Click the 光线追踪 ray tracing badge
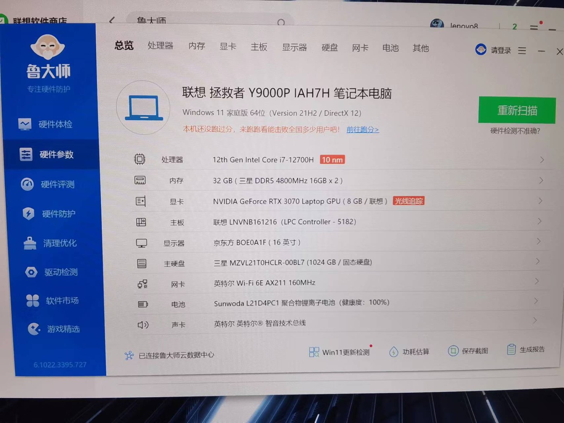The height and width of the screenshot is (423, 564). [409, 201]
